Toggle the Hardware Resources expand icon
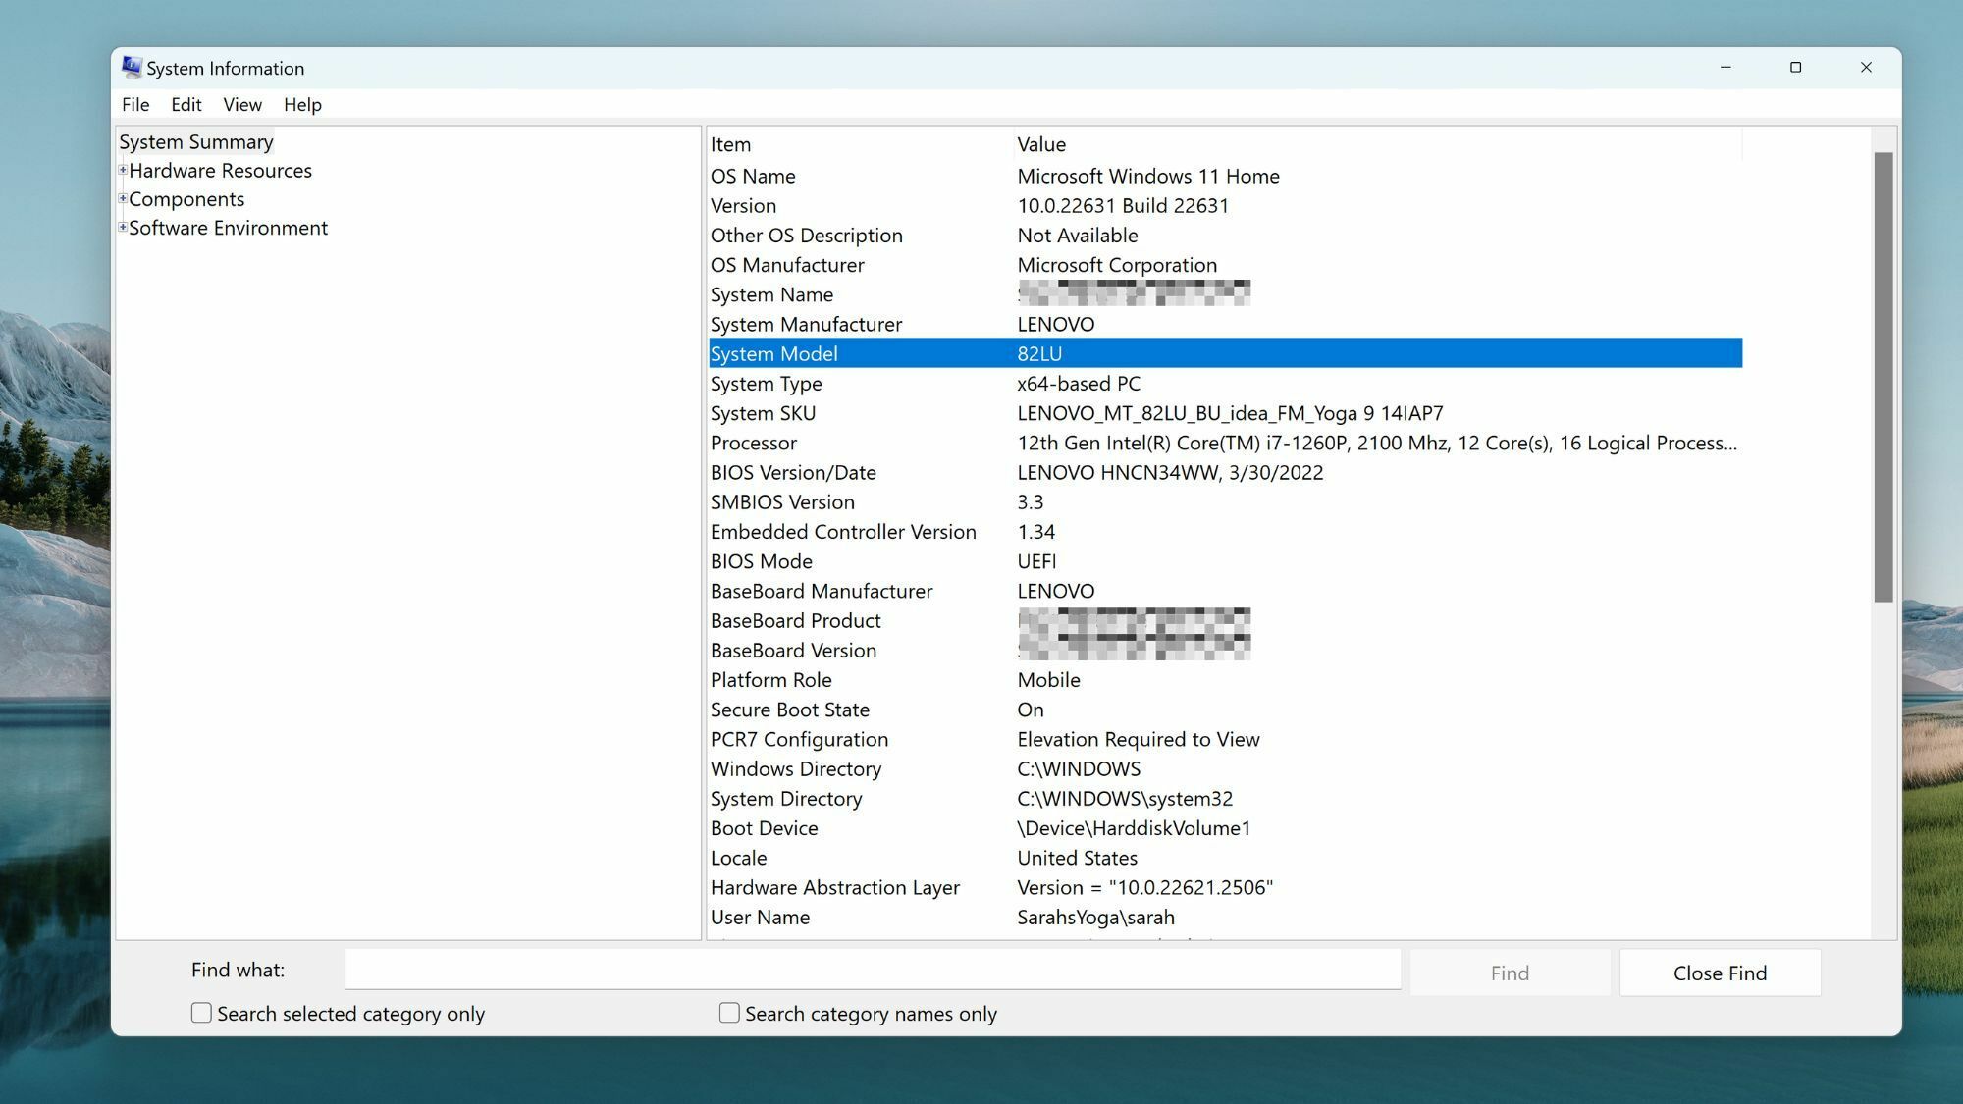 pos(123,170)
